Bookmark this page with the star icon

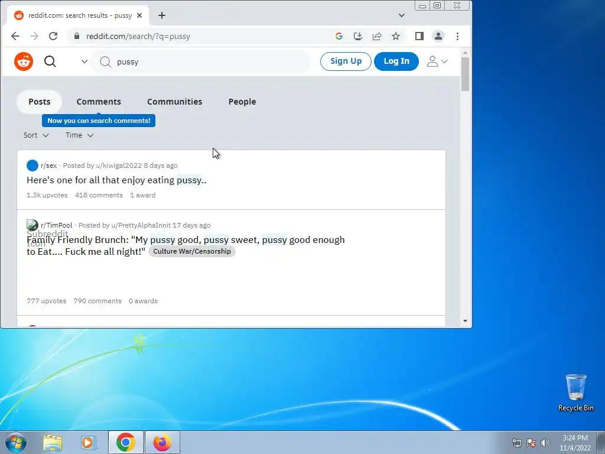(396, 36)
